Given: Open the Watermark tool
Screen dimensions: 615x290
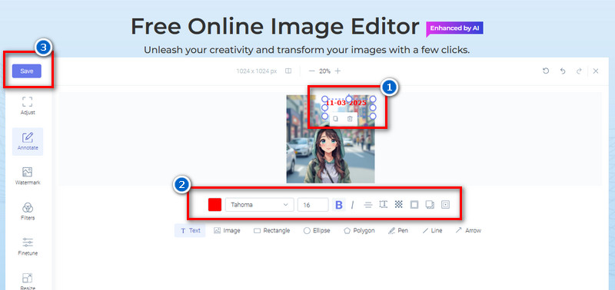Looking at the screenshot, I should tap(28, 176).
